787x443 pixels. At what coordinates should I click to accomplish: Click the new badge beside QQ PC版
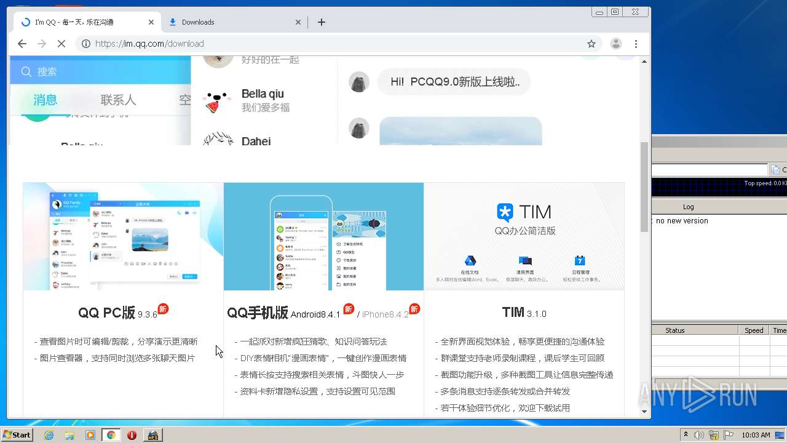tap(163, 309)
